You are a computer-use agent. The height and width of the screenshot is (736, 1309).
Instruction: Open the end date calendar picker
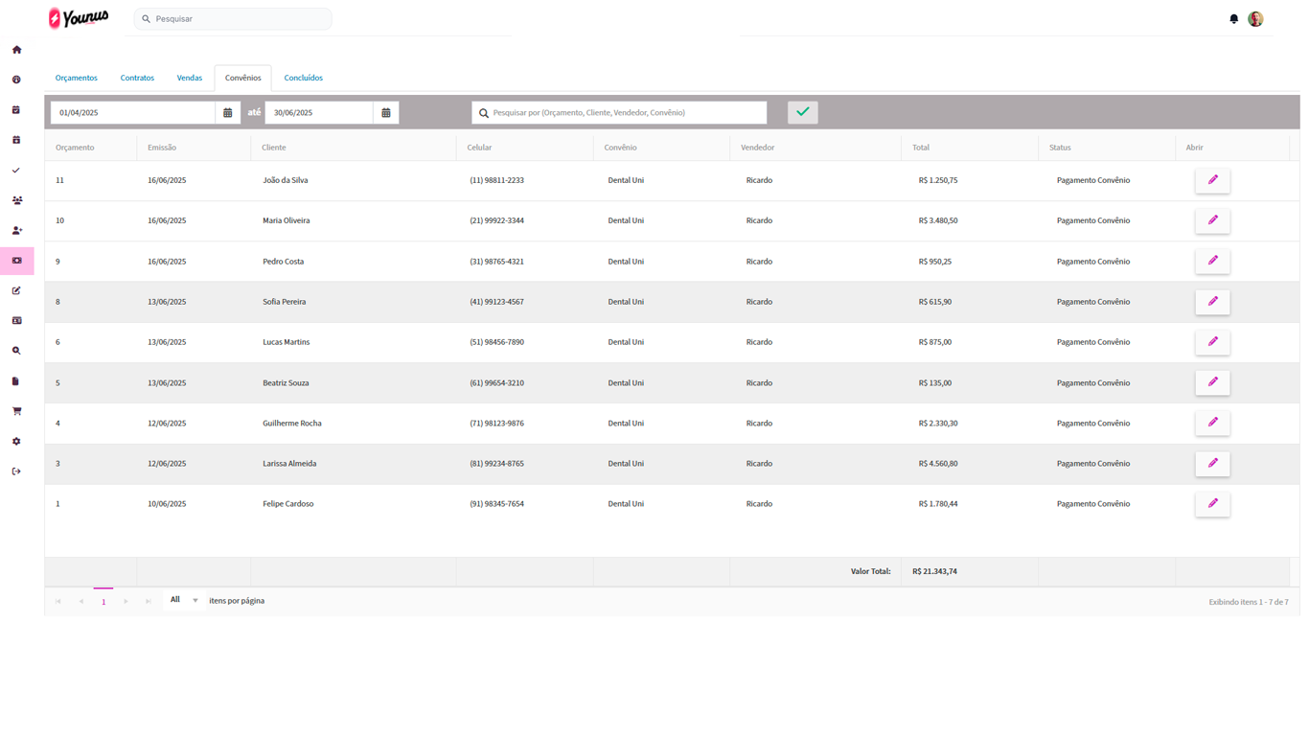(x=386, y=113)
